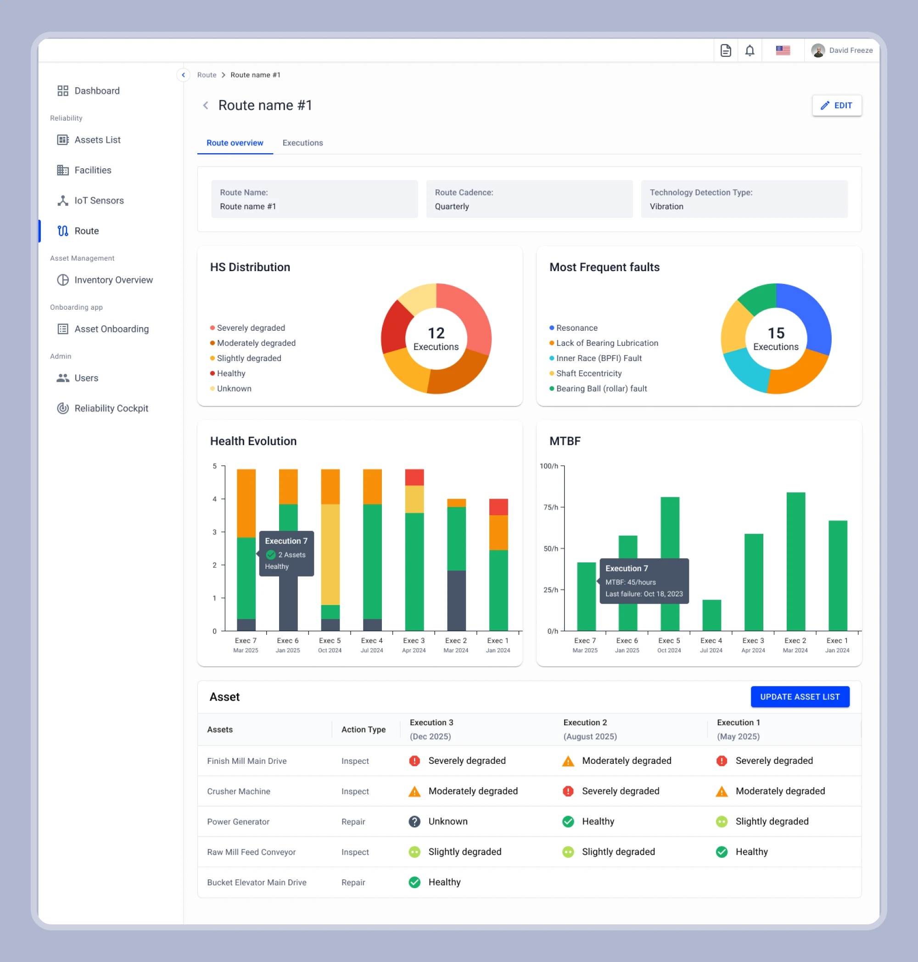Image resolution: width=918 pixels, height=962 pixels.
Task: Open the US flag language selector
Action: [783, 50]
